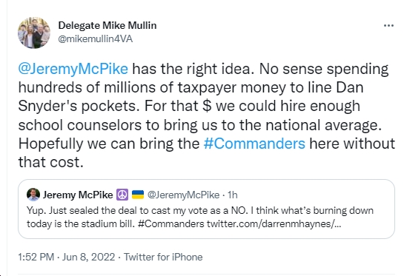Image resolution: width=404 pixels, height=276 pixels.
Task: Open the quoted tweet text starting "Yup. Just sealed"
Action: (200, 217)
